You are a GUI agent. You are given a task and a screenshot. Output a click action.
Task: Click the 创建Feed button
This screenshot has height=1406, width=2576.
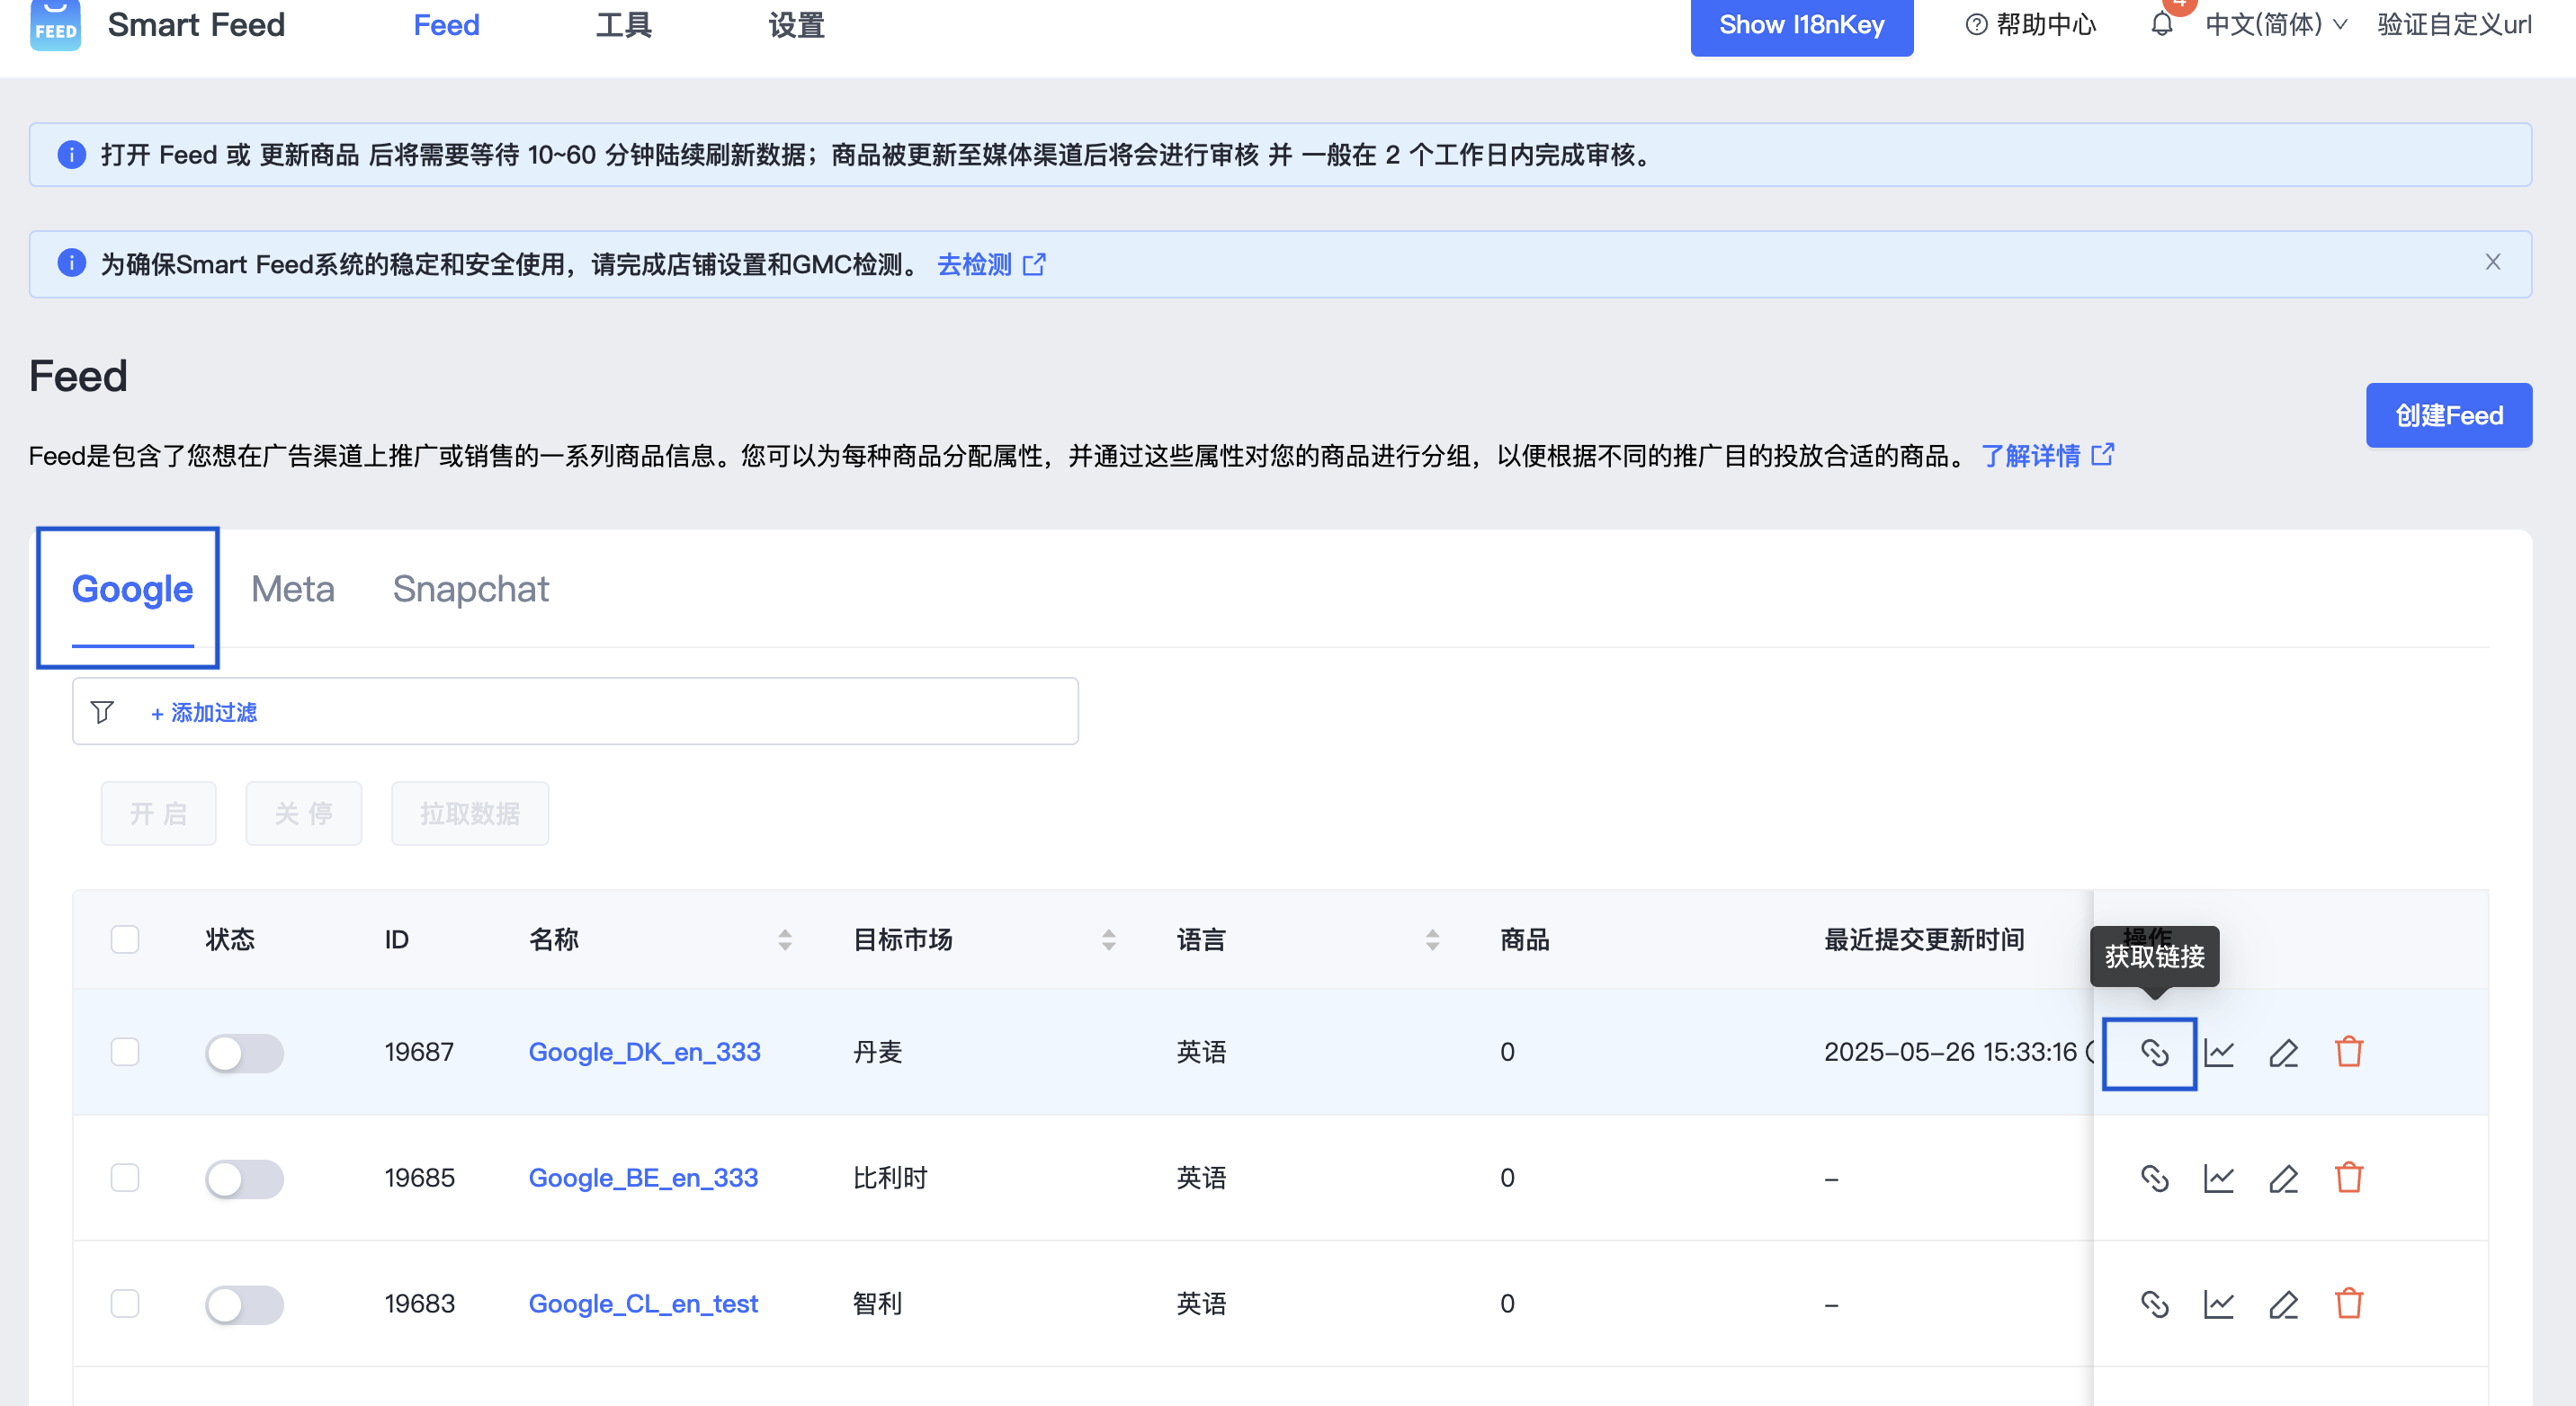pyautogui.click(x=2449, y=414)
